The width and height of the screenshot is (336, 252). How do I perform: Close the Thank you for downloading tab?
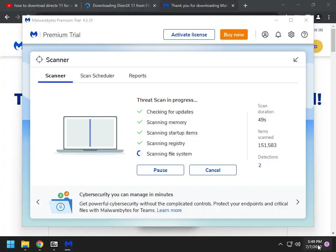[233, 6]
